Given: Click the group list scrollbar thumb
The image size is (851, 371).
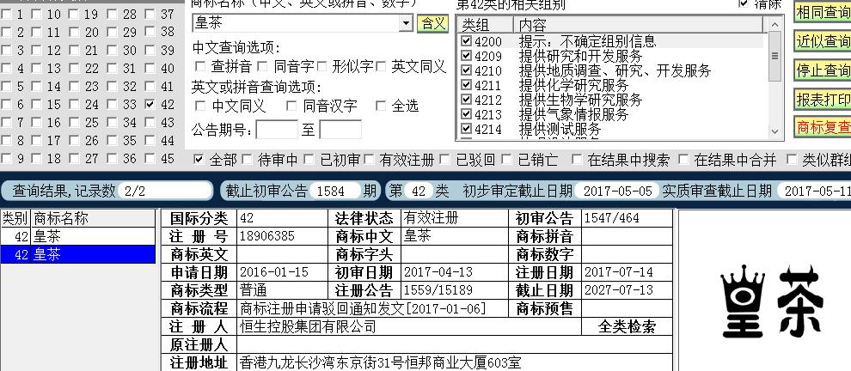Looking at the screenshot, I should click(774, 56).
